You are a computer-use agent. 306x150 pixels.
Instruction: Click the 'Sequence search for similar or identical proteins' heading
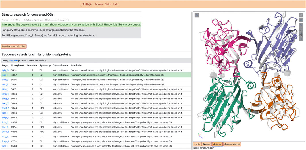36,54
